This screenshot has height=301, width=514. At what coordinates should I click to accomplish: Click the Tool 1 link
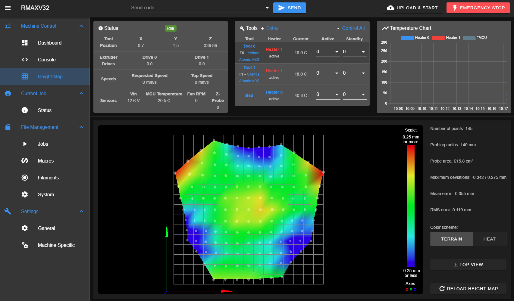click(x=249, y=67)
